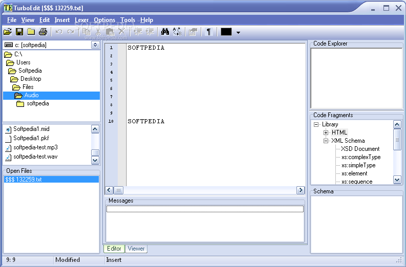Select file Softpedia1.mid
The image size is (406, 267).
pos(31,129)
